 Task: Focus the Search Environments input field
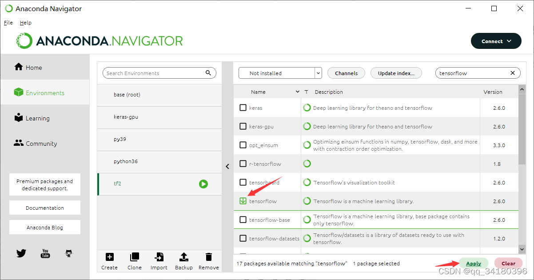159,73
